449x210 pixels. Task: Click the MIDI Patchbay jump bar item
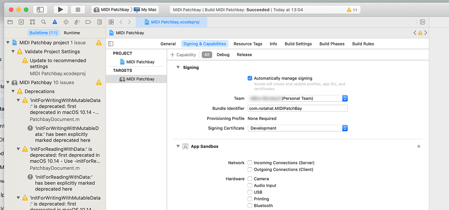point(127,33)
